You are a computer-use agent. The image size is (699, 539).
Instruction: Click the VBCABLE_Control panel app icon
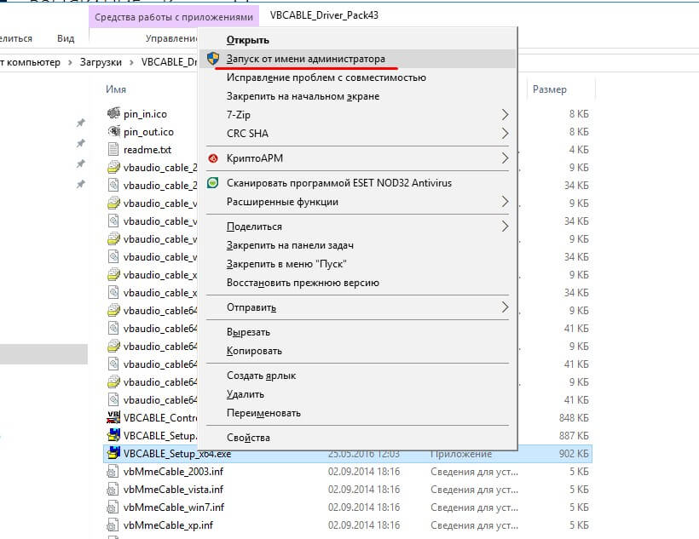point(113,417)
